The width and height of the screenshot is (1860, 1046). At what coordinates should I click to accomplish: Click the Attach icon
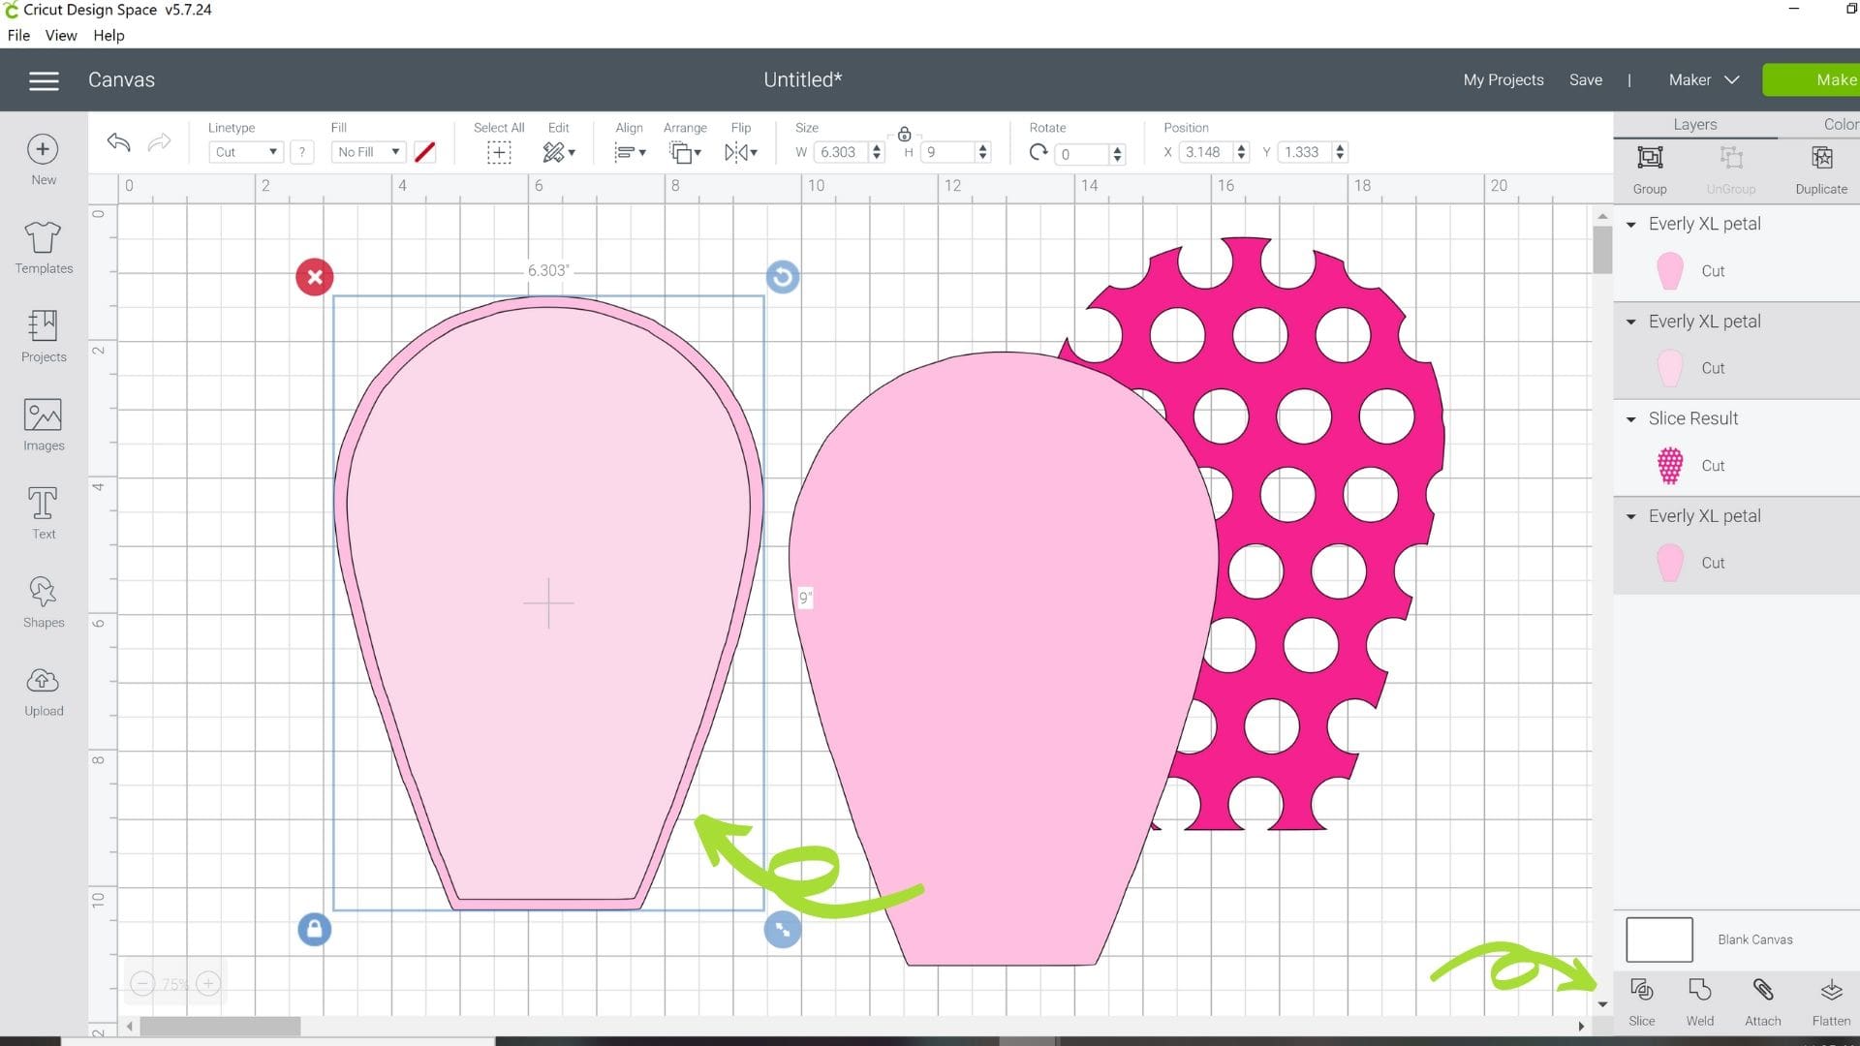coord(1762,998)
